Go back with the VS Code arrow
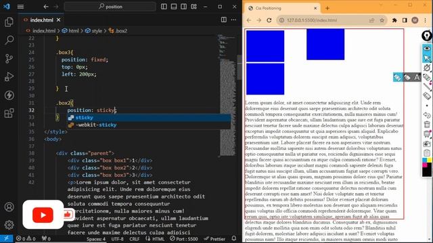This screenshot has width=433, height=243. pyautogui.click(x=46, y=7)
